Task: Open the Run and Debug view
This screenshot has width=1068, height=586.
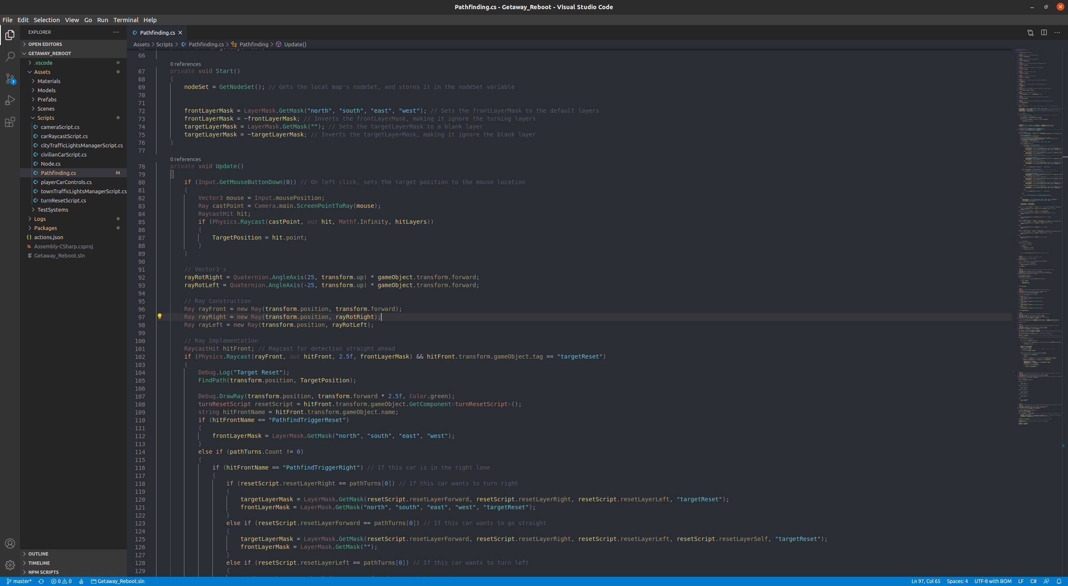Action: (x=10, y=100)
